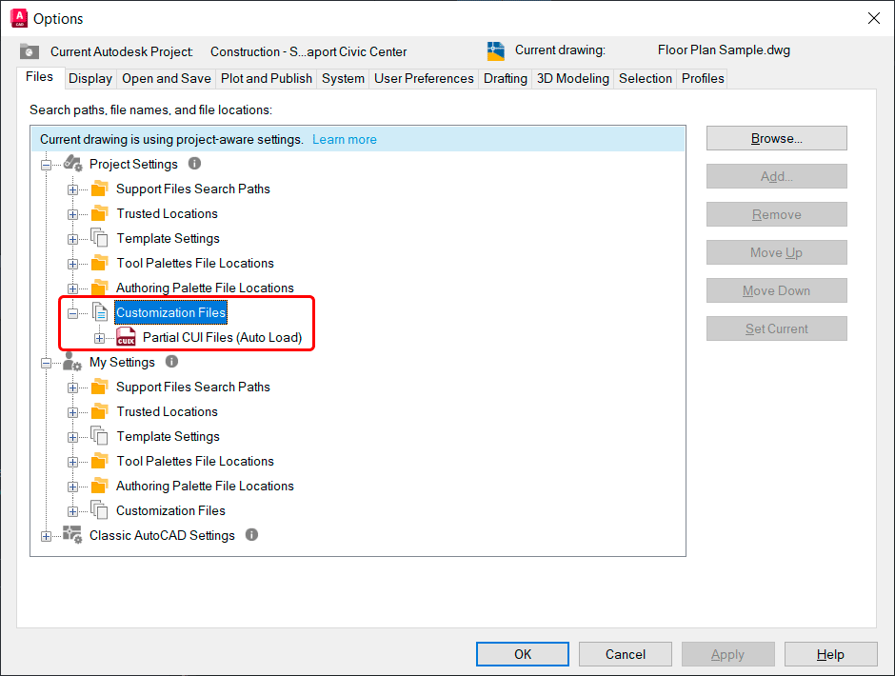This screenshot has height=676, width=895.
Task: Select the My Settings tree label
Action: [122, 362]
